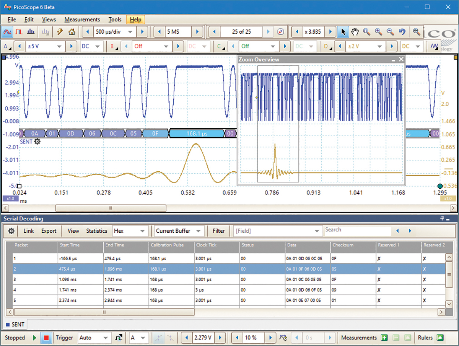Image resolution: width=459 pixels, height=346 pixels.
Task: Add a measurement with green plus
Action: (384, 338)
